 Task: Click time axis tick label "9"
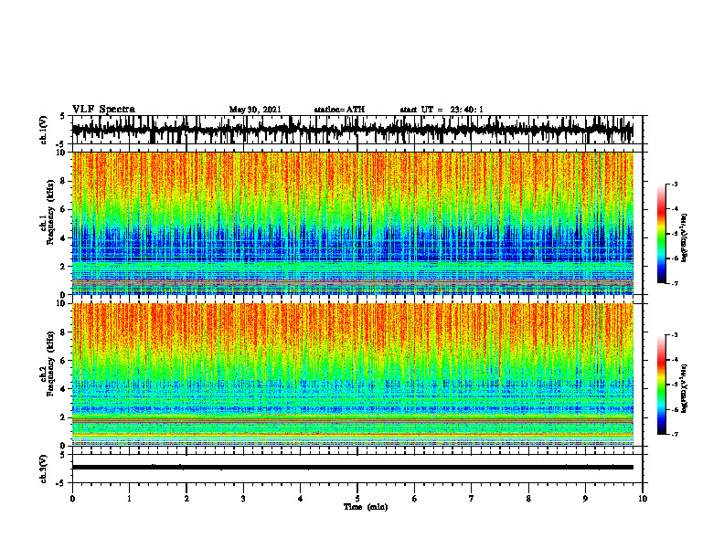pos(585,499)
